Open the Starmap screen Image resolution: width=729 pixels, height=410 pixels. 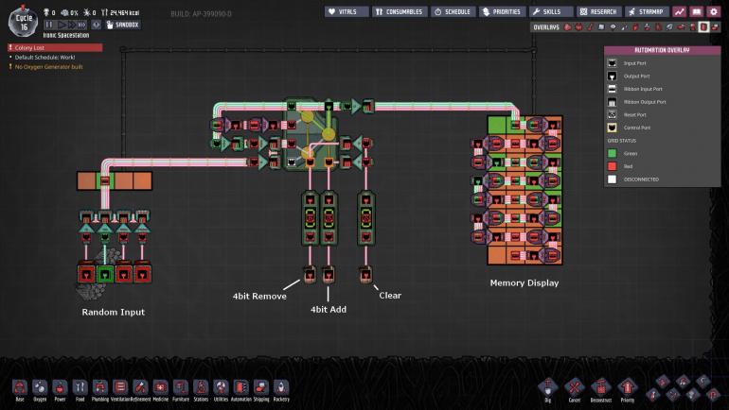pyautogui.click(x=647, y=11)
